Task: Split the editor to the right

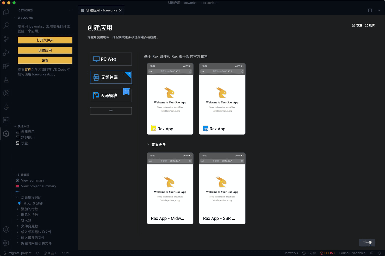Action: pyautogui.click(x=370, y=10)
